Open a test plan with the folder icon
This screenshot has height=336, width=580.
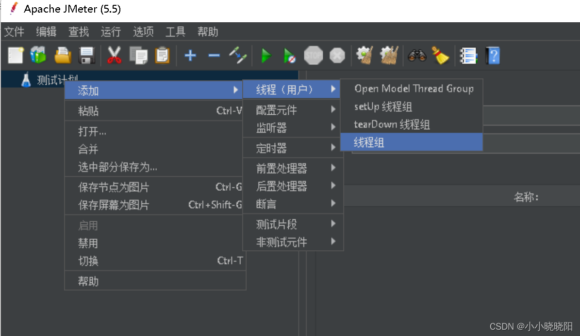[x=62, y=55]
